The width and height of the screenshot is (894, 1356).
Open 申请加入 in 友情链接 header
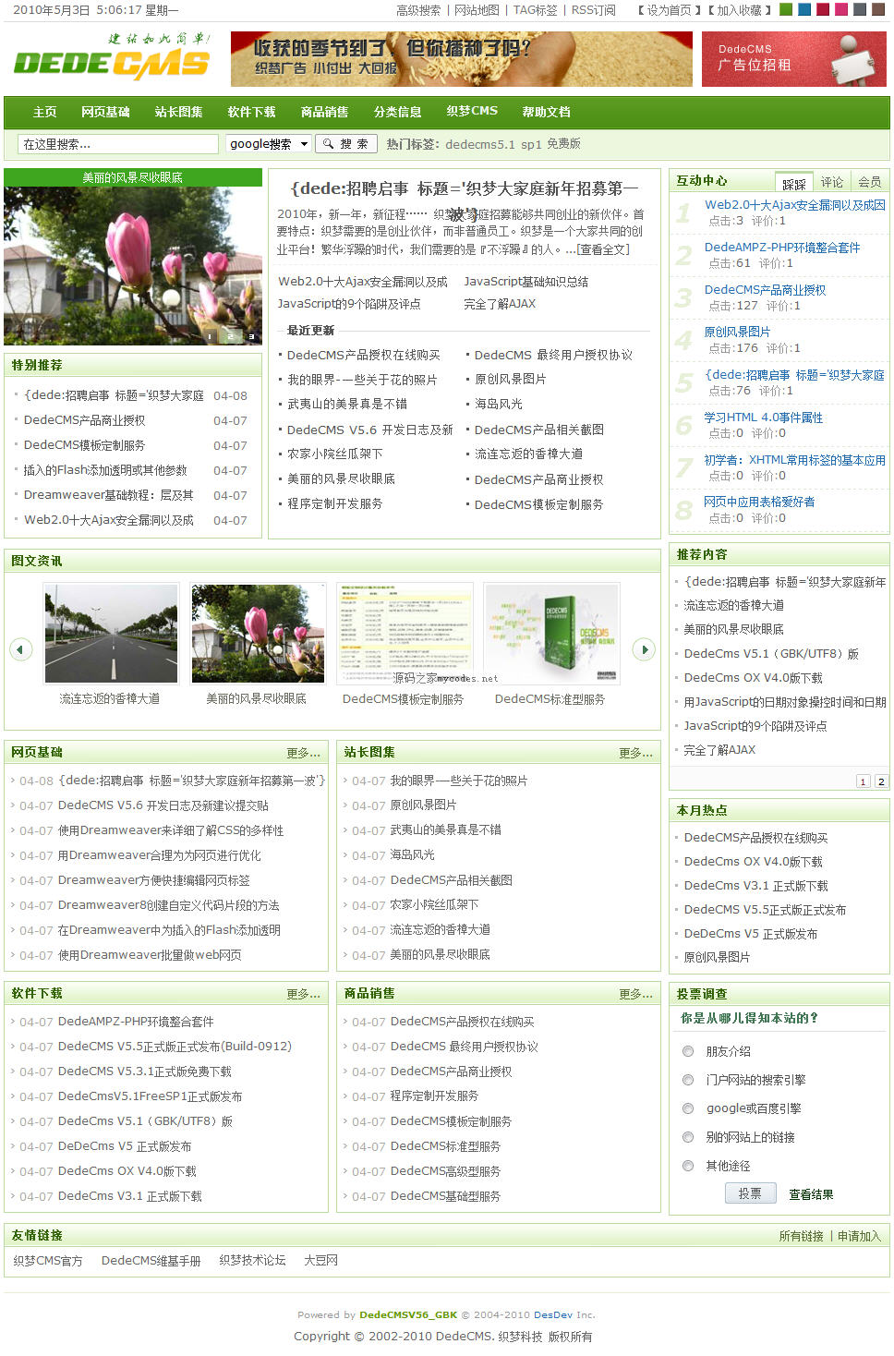tap(859, 1236)
